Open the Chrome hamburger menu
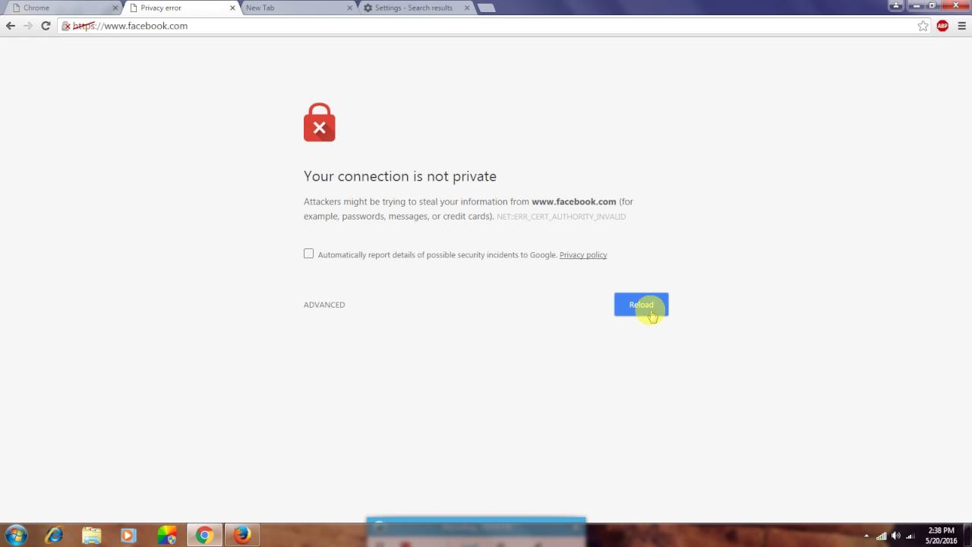Screen dimensions: 972x547 961,26
